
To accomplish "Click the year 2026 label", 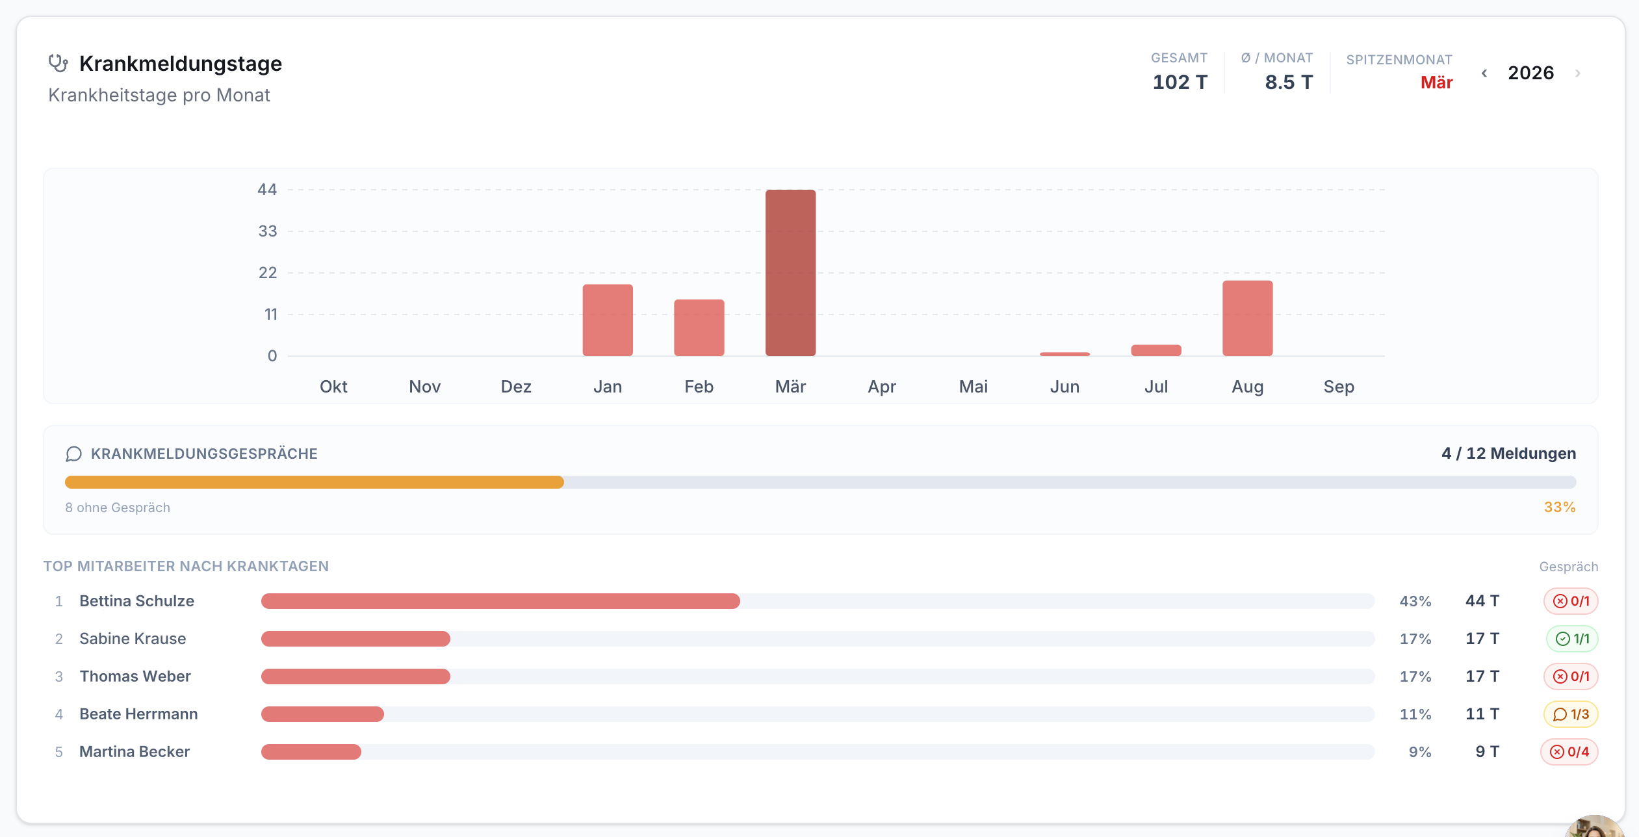I will click(x=1530, y=73).
